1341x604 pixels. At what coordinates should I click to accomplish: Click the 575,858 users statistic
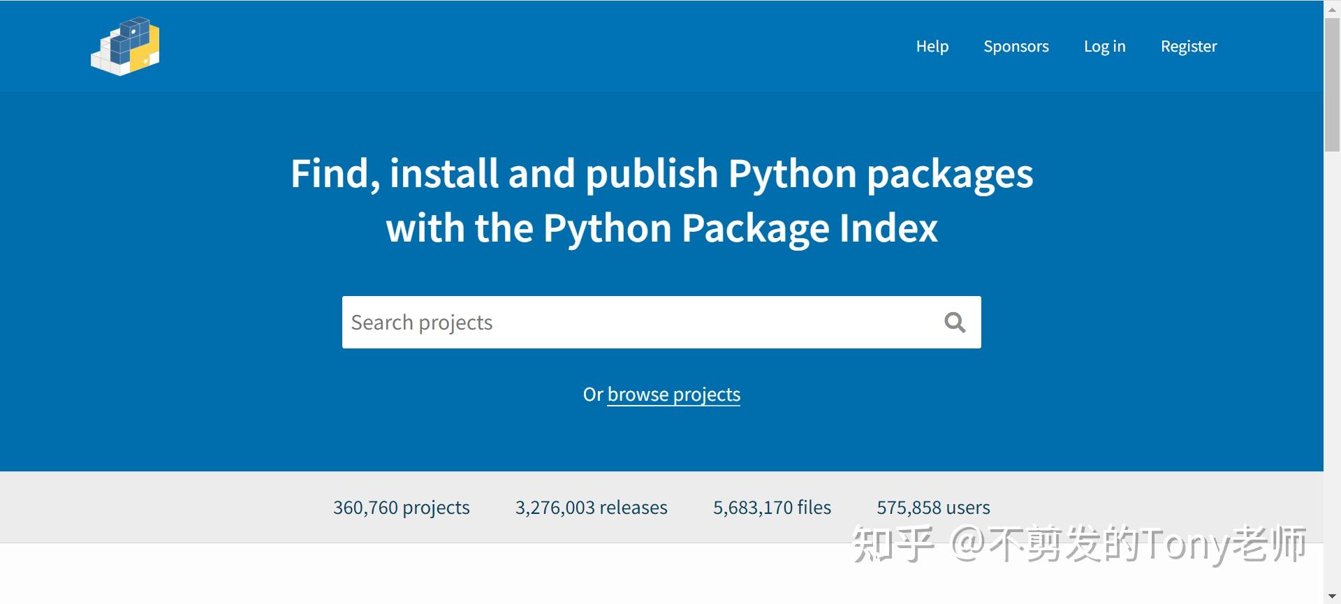(x=933, y=508)
